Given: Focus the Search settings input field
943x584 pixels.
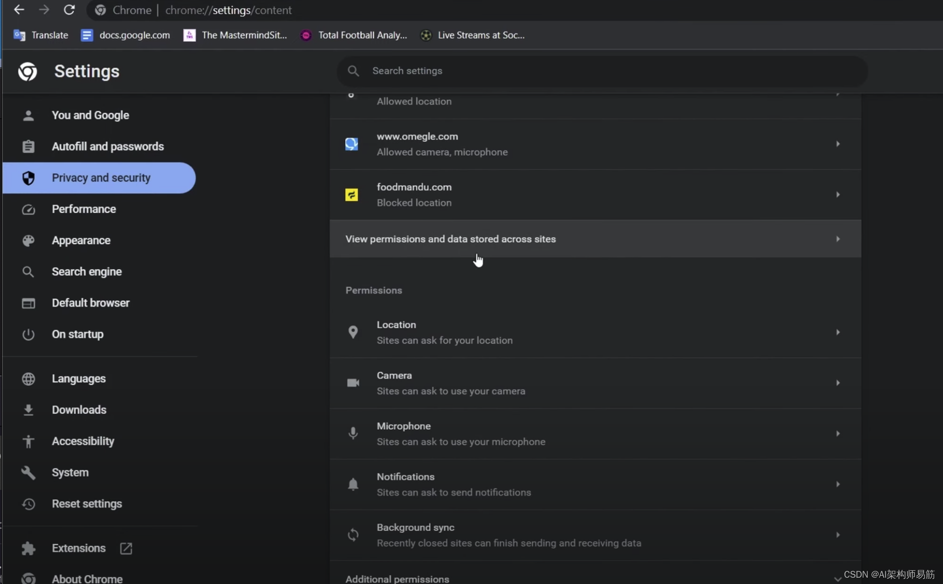Looking at the screenshot, I should pos(602,71).
